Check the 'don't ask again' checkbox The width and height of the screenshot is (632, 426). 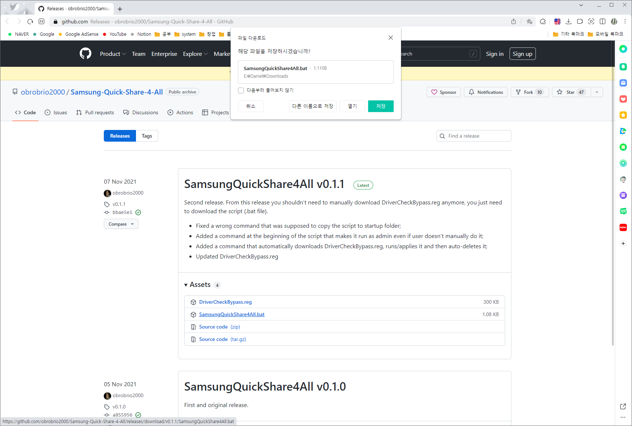pyautogui.click(x=241, y=91)
